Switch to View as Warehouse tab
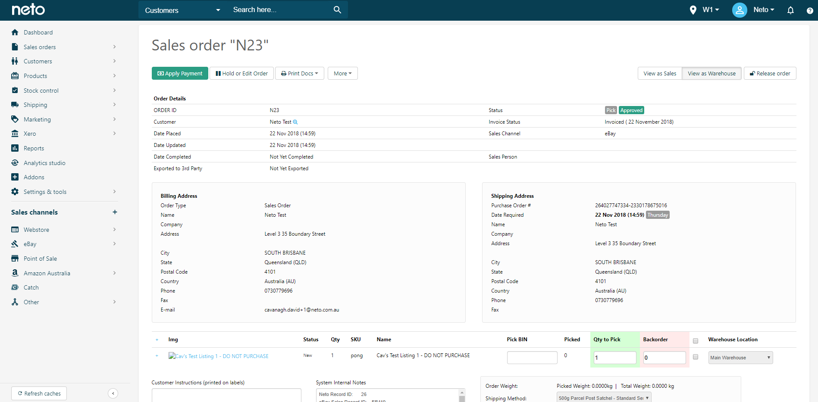This screenshot has width=818, height=402. pyautogui.click(x=711, y=73)
